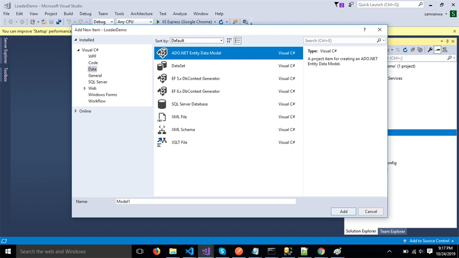Expand the Online templates node
Image resolution: width=459 pixels, height=258 pixels.
pos(76,111)
